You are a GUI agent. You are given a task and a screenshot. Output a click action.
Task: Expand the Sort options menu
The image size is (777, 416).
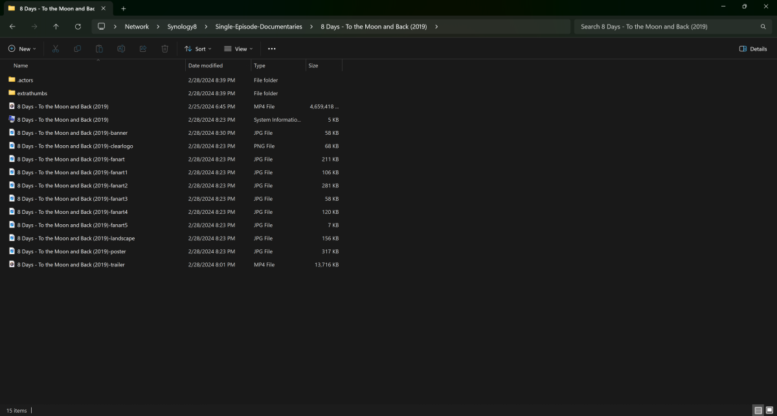pos(197,49)
